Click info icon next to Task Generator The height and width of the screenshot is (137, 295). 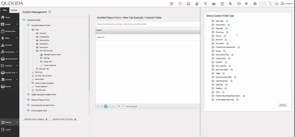pyautogui.click(x=231, y=81)
